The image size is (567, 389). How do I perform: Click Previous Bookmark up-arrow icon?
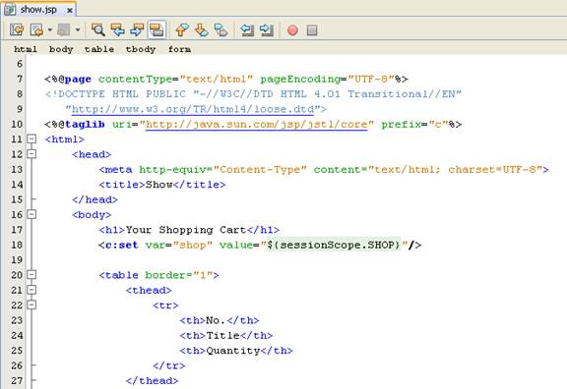[x=182, y=29]
